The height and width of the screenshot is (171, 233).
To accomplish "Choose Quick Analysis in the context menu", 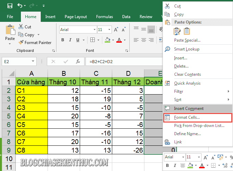I will pyautogui.click(x=198, y=83).
